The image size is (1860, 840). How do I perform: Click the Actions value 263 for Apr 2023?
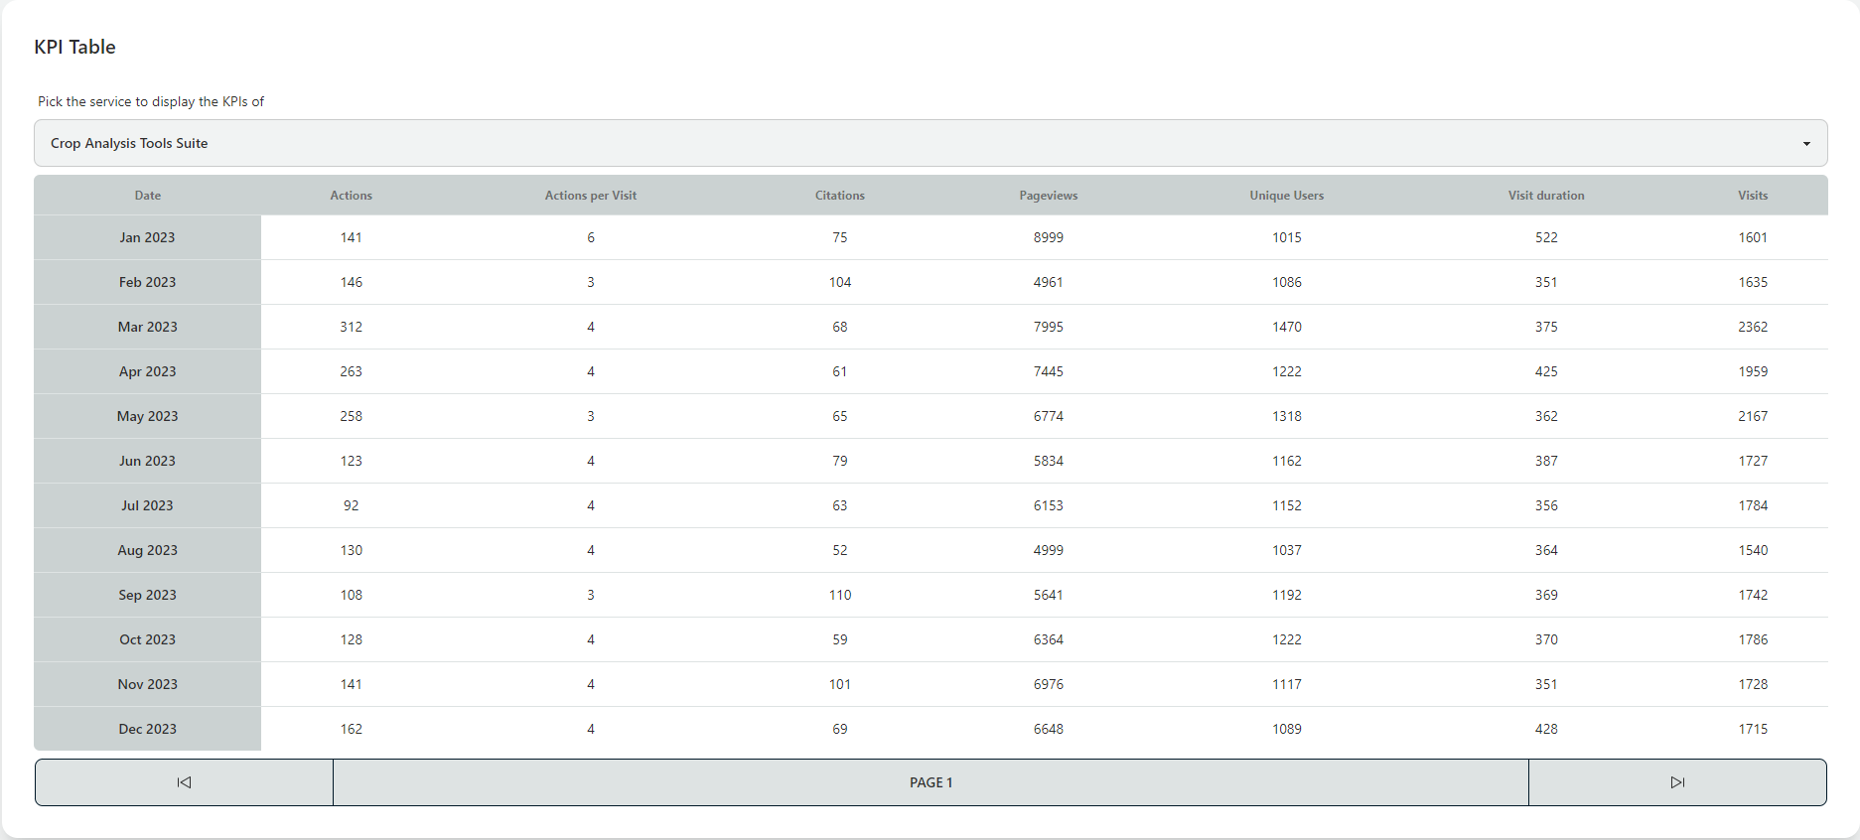coord(352,371)
